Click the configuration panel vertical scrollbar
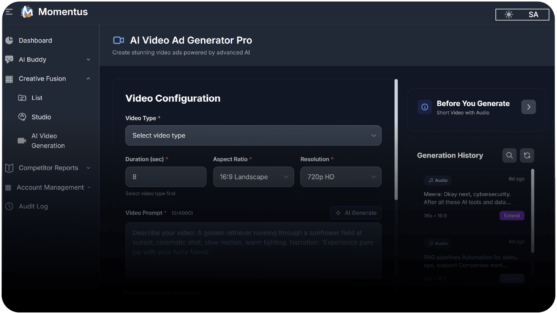The image size is (557, 313). coord(396,139)
